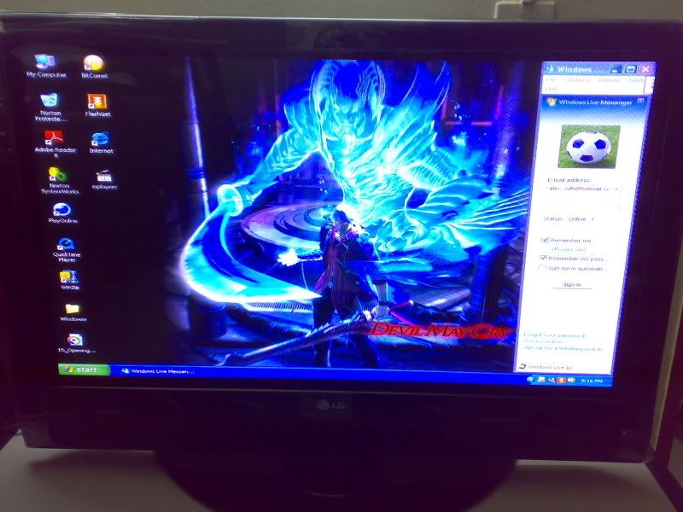This screenshot has width=683, height=512.
Task: Change Status from Online dropdown
Action: 593,219
